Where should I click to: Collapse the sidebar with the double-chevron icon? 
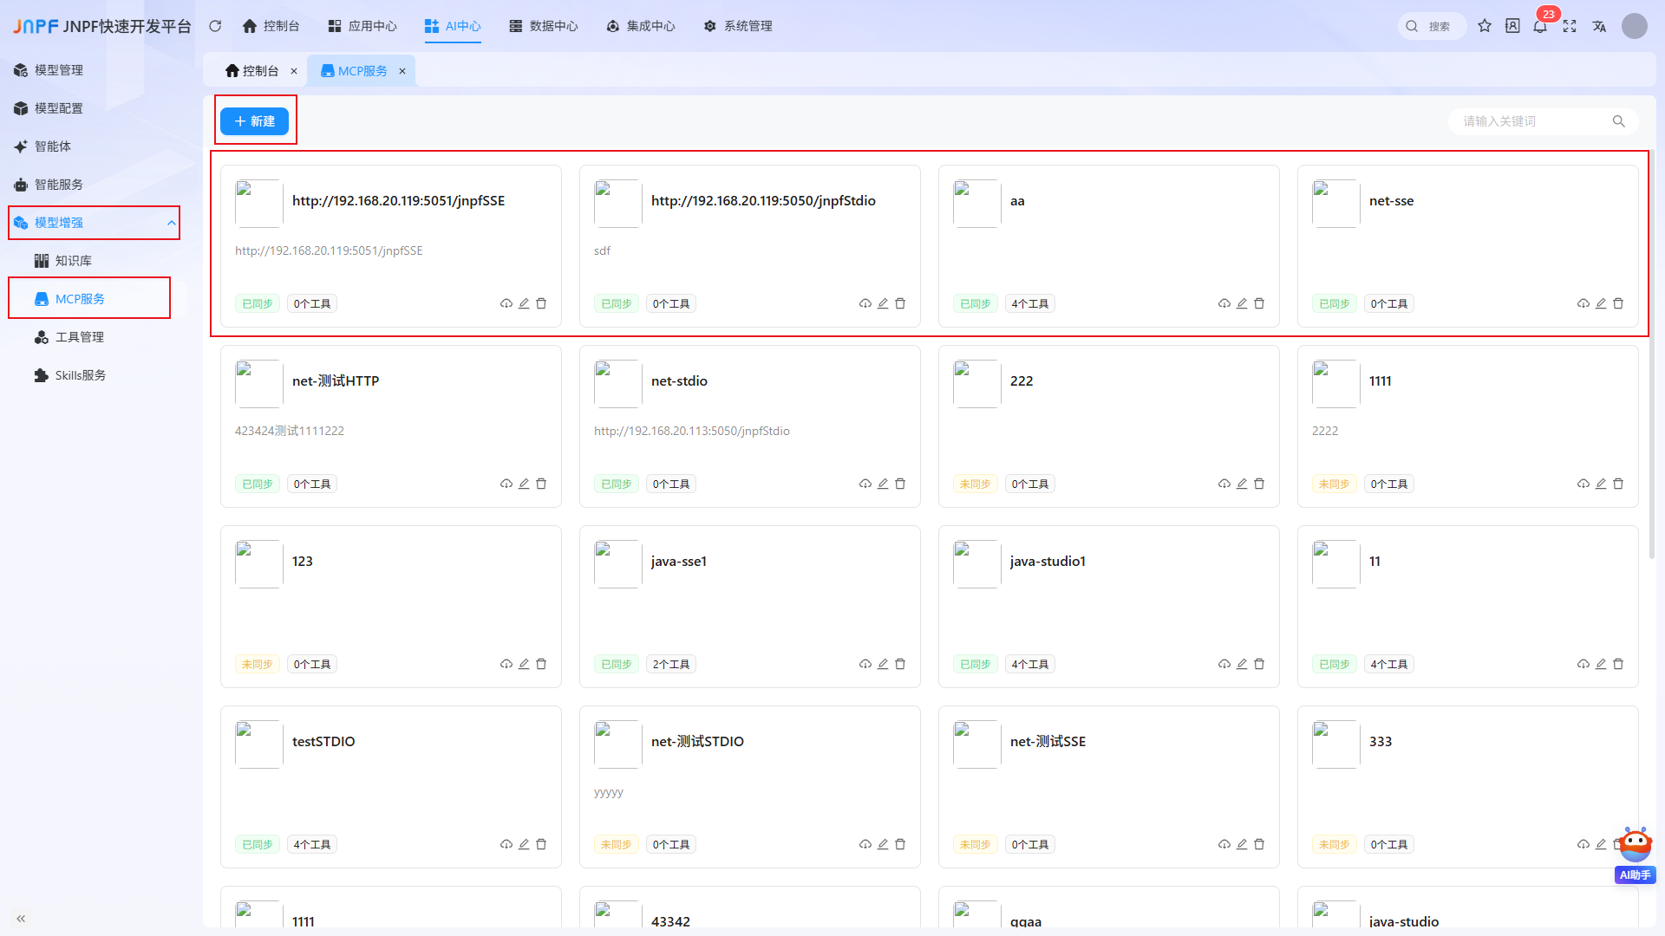click(21, 919)
